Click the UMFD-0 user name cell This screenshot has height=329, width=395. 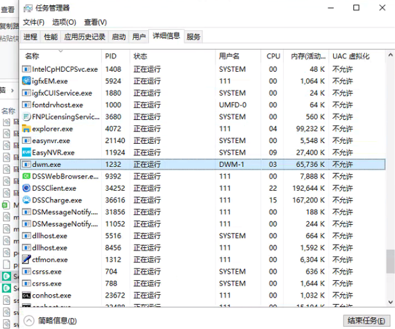pyautogui.click(x=233, y=105)
